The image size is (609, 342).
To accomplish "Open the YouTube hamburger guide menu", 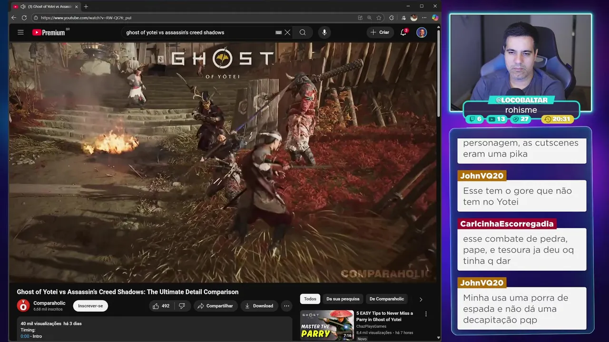I will (20, 32).
